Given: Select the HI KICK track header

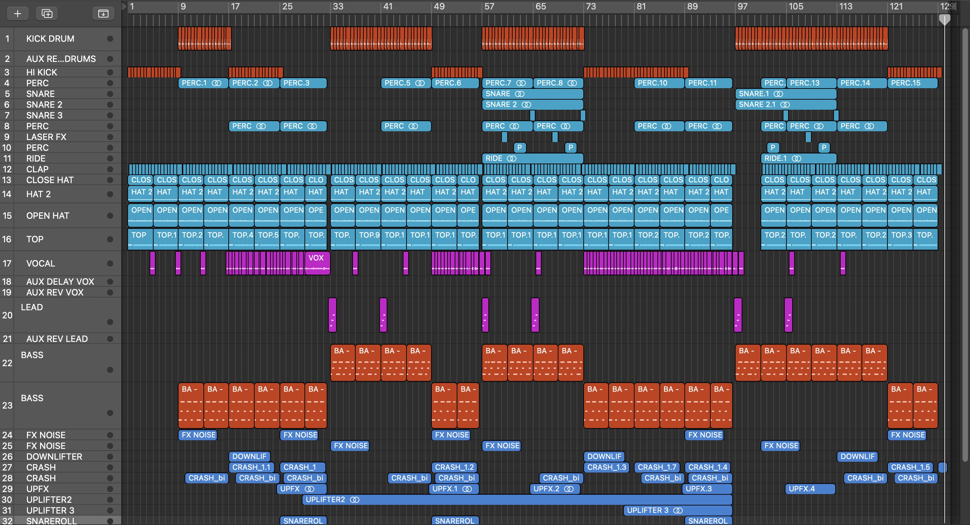Looking at the screenshot, I should click(41, 72).
